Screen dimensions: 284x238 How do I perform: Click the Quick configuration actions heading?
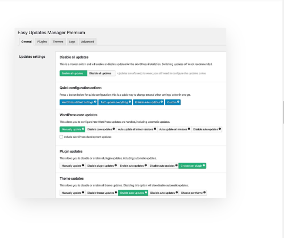(80, 88)
